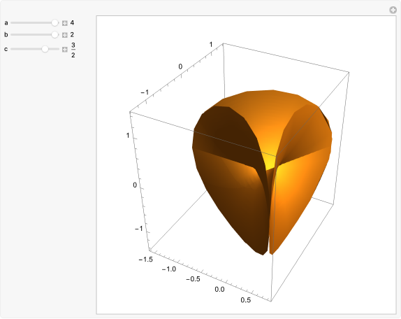This screenshot has width=401, height=319.
Task: Click the slider a handle
Action: (54, 23)
